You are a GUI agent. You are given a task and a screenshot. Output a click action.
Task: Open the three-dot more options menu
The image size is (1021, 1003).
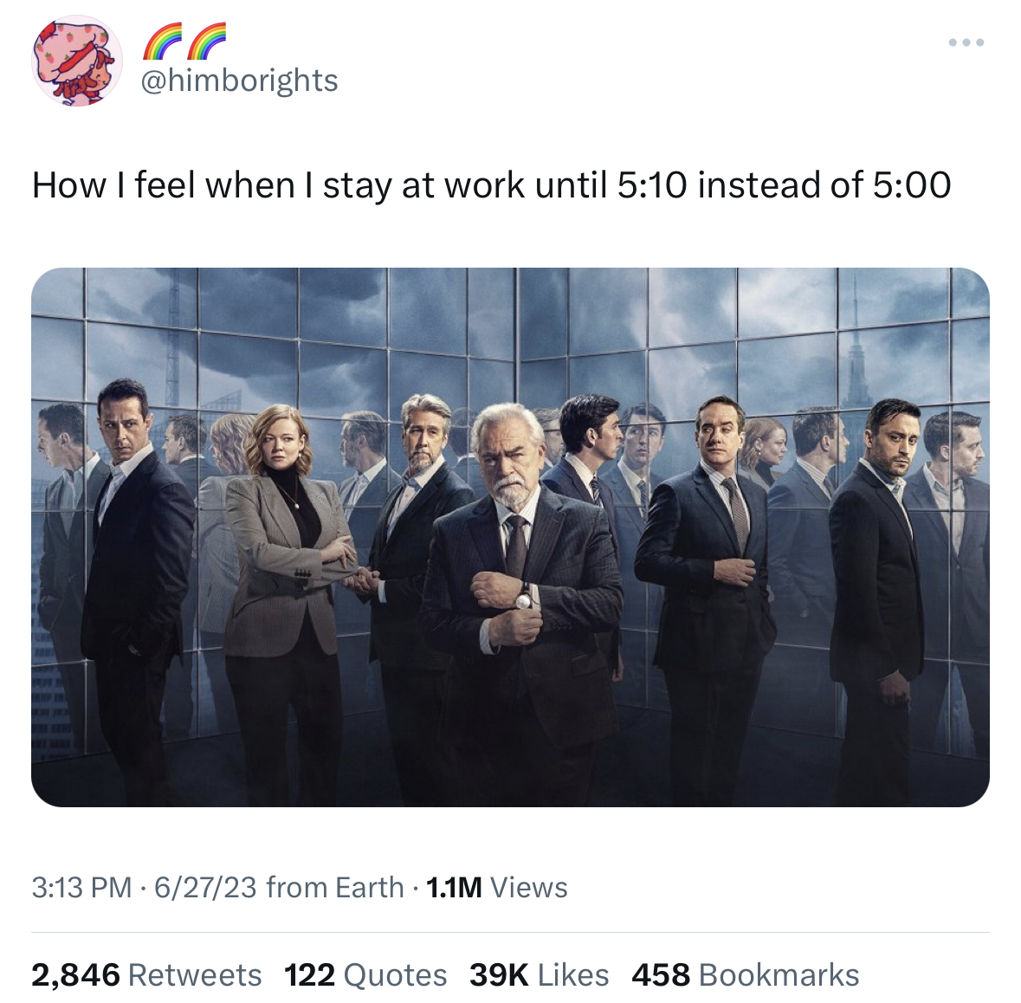pos(966,42)
